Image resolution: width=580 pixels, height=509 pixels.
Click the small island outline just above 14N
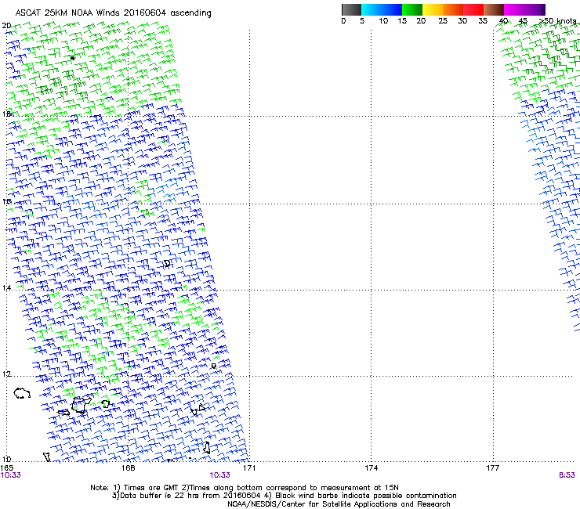pyautogui.click(x=167, y=263)
